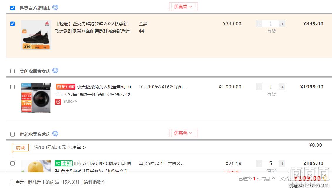Open 供养水果专营店 store page
The width and height of the screenshot is (332, 190).
(x=35, y=134)
